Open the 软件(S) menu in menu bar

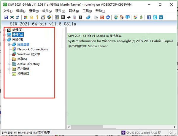(x=47, y=11)
